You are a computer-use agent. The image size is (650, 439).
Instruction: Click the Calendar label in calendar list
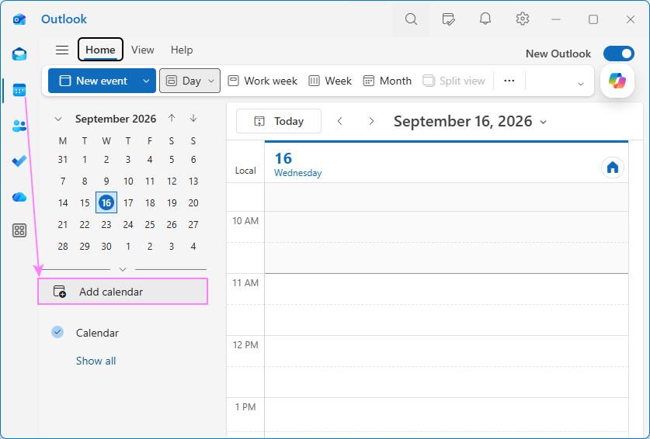coord(97,333)
